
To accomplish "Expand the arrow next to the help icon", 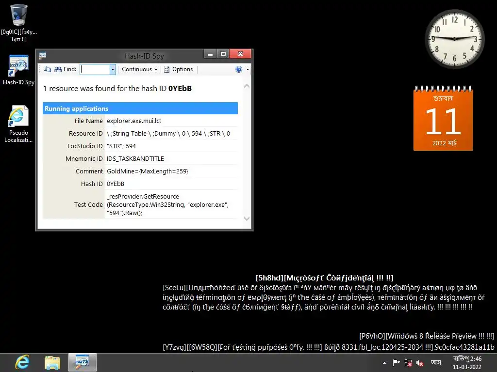I will [x=248, y=69].
